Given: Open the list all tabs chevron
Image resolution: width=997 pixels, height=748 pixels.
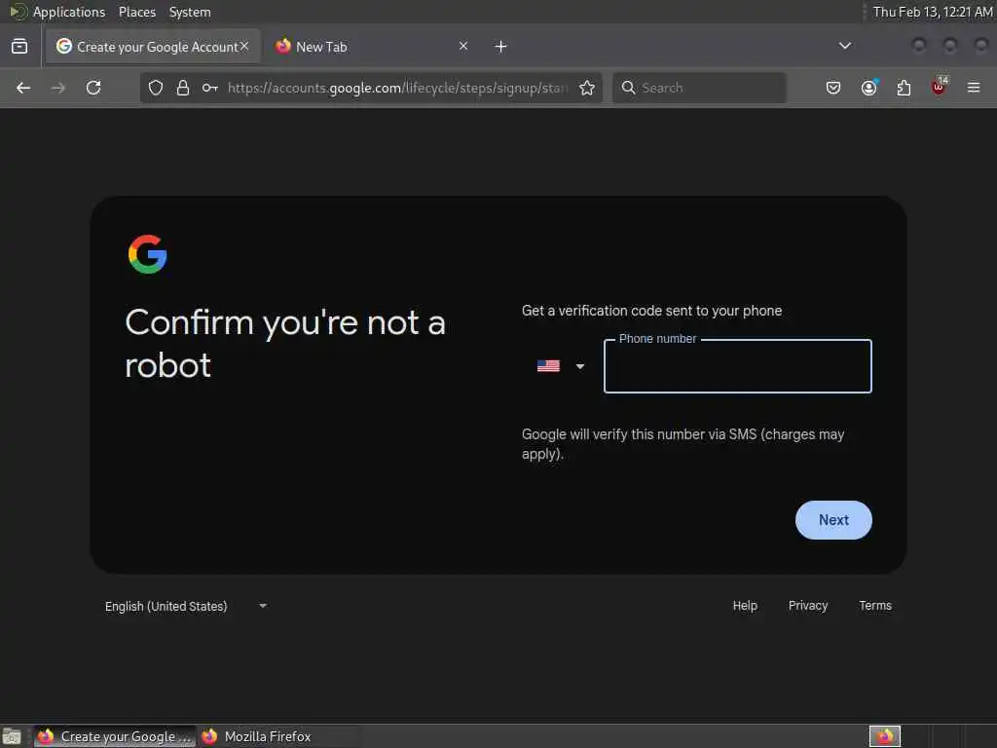Looking at the screenshot, I should 845,46.
